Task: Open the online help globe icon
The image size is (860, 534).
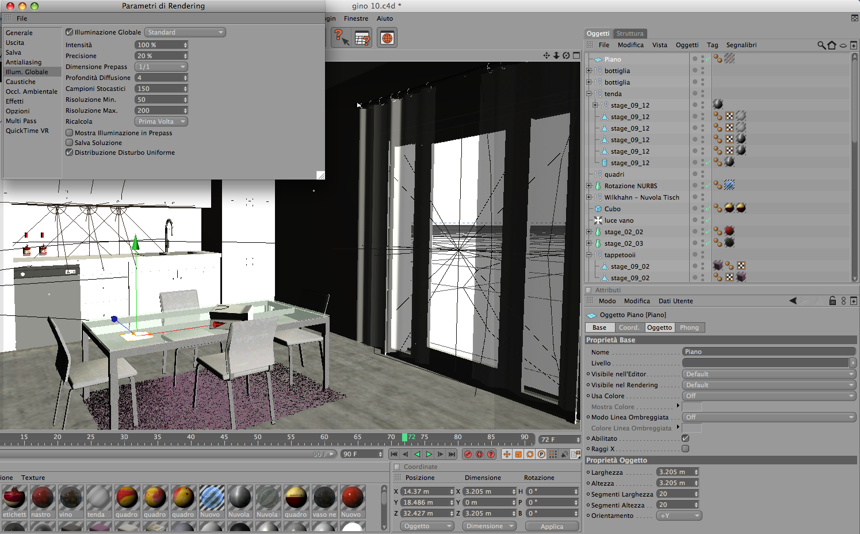Action: coord(387,38)
